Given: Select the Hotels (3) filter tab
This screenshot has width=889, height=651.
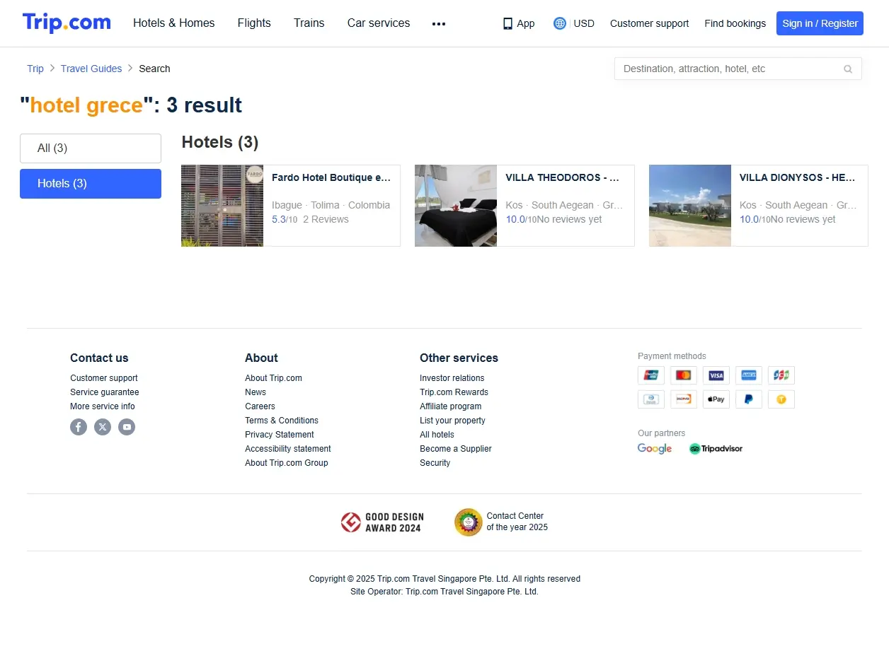Looking at the screenshot, I should pos(91,184).
